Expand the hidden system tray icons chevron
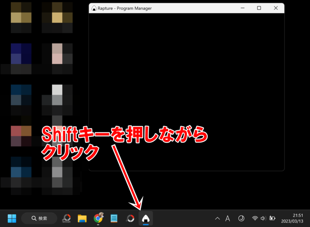The image size is (310, 227). click(217, 219)
